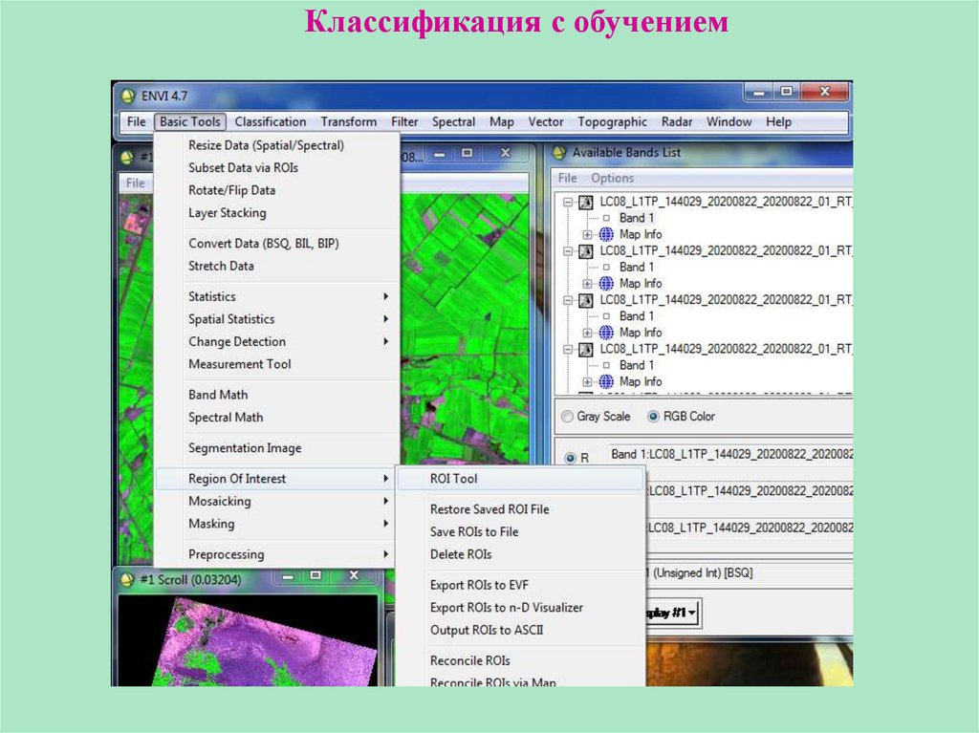This screenshot has height=733, width=979.
Task: Click the ENVI 4.7 title bar app icon
Action: 128,96
